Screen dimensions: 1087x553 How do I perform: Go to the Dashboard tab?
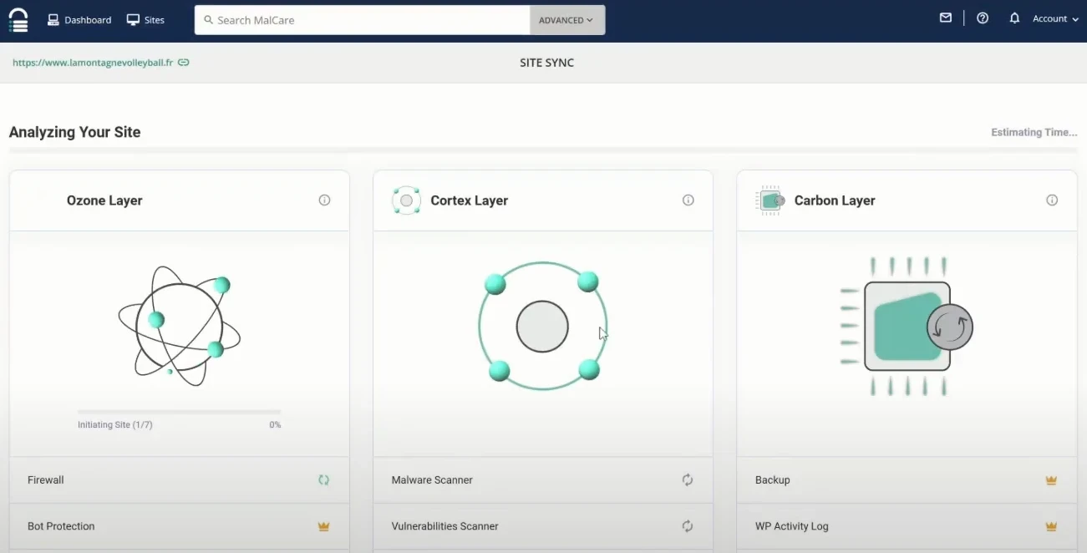click(79, 19)
